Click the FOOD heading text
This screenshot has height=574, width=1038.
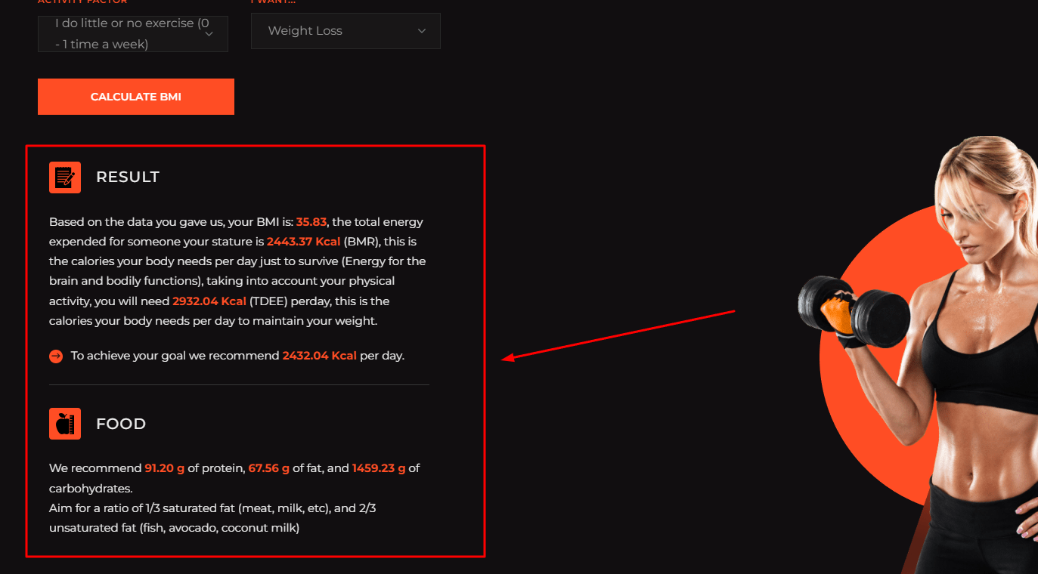coord(121,424)
